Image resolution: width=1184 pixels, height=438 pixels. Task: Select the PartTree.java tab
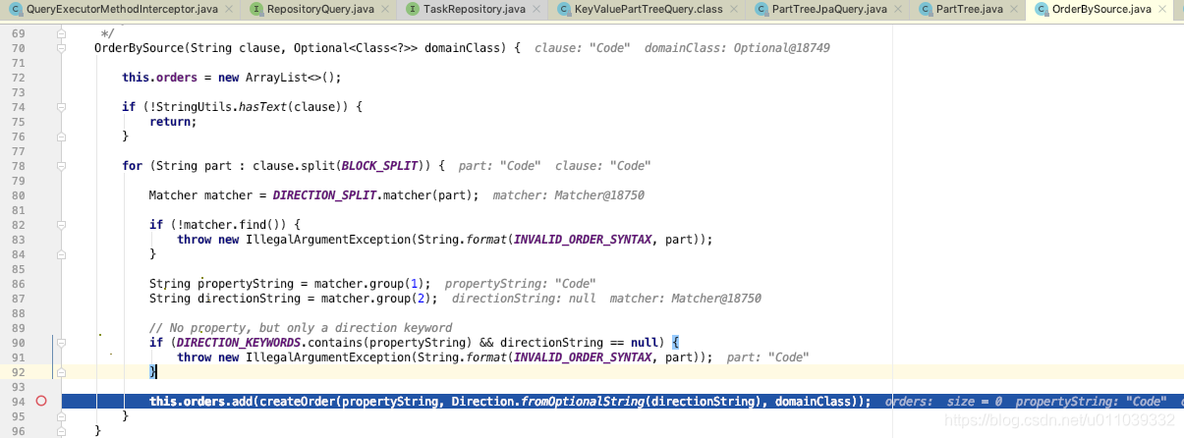[x=969, y=9]
